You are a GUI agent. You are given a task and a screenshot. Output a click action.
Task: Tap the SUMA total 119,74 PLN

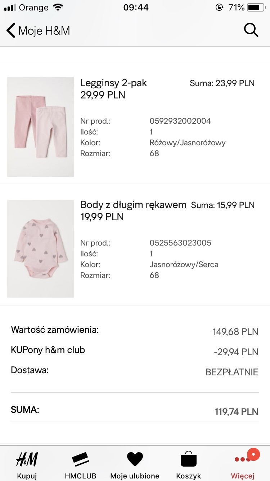coord(236,412)
